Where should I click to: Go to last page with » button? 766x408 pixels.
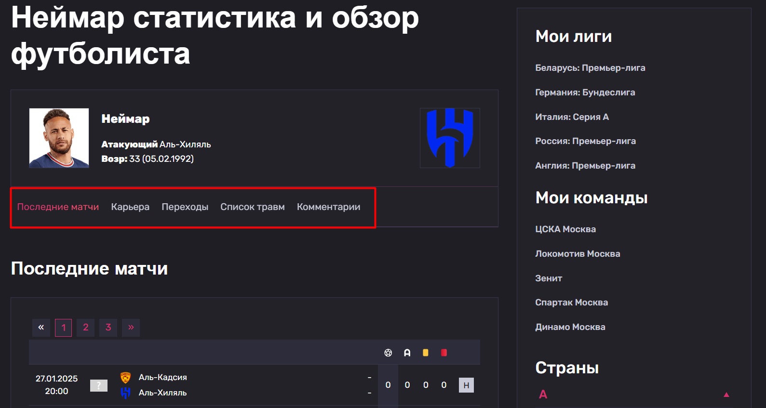pyautogui.click(x=131, y=328)
